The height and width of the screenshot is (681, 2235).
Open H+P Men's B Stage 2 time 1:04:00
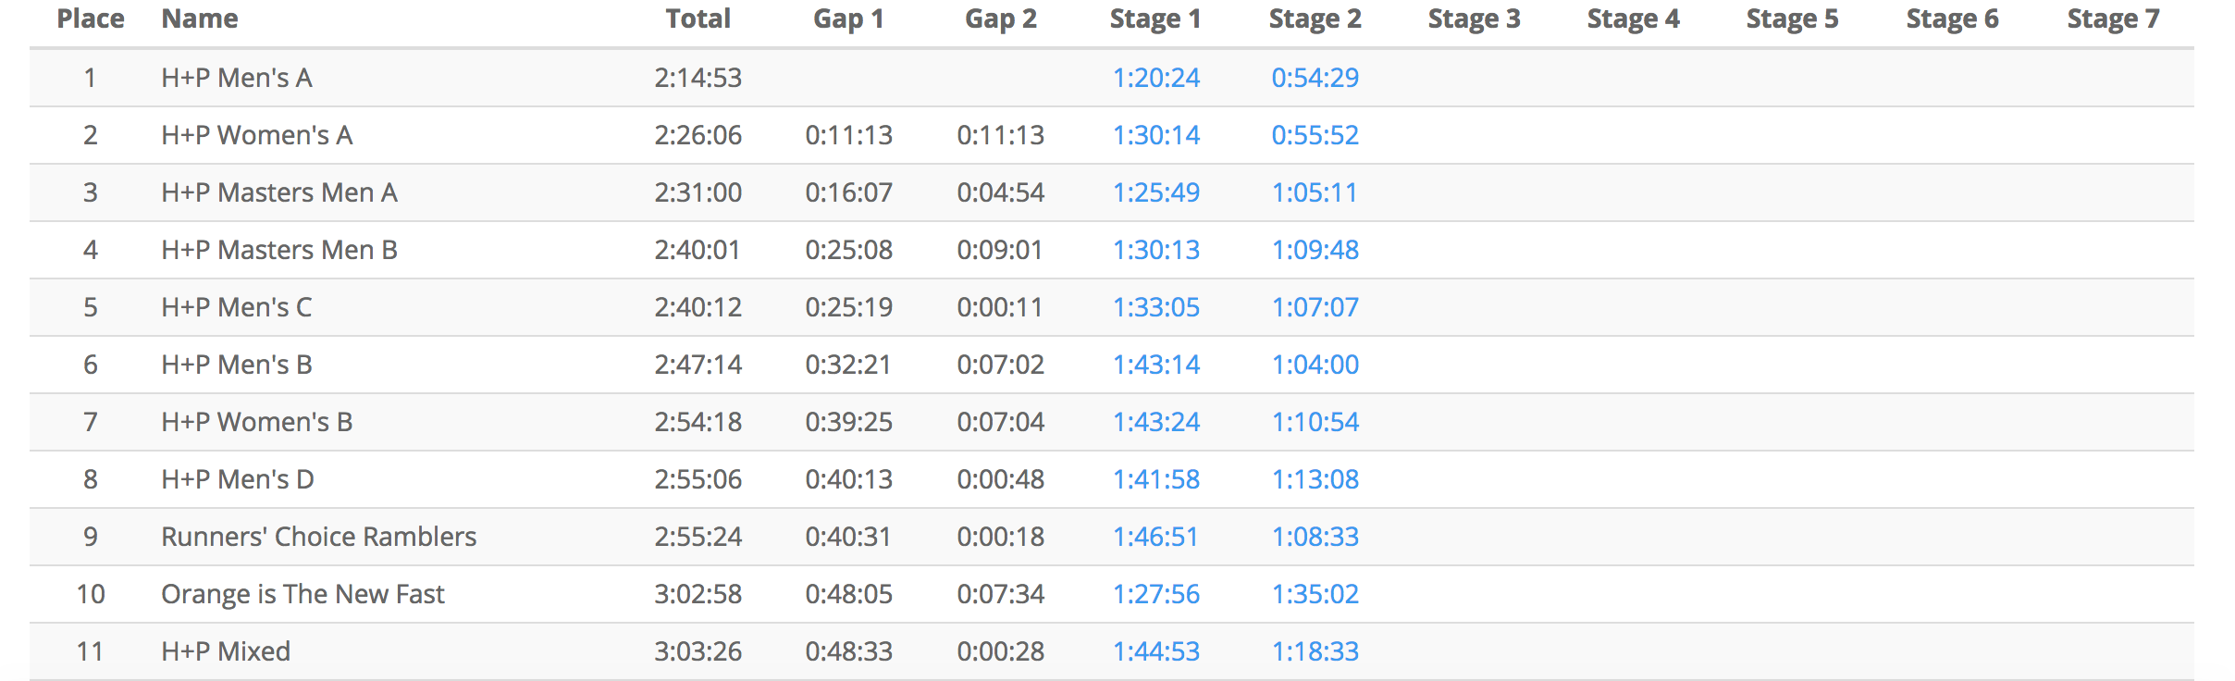click(x=1315, y=365)
